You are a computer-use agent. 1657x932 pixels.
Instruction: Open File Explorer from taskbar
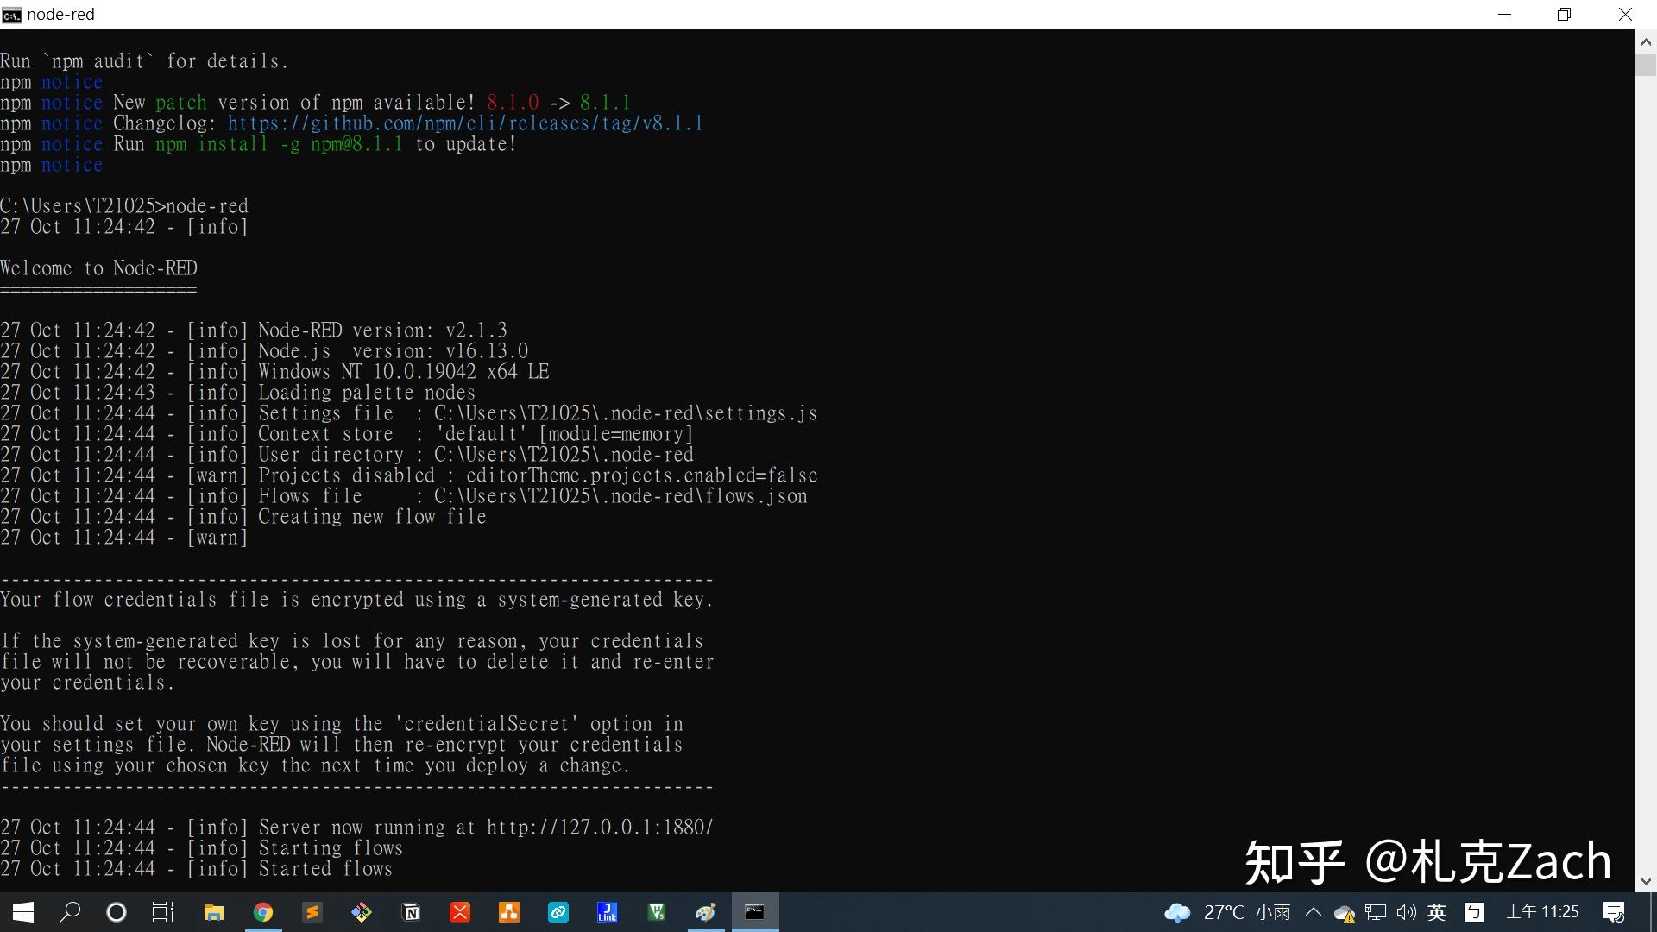click(213, 912)
